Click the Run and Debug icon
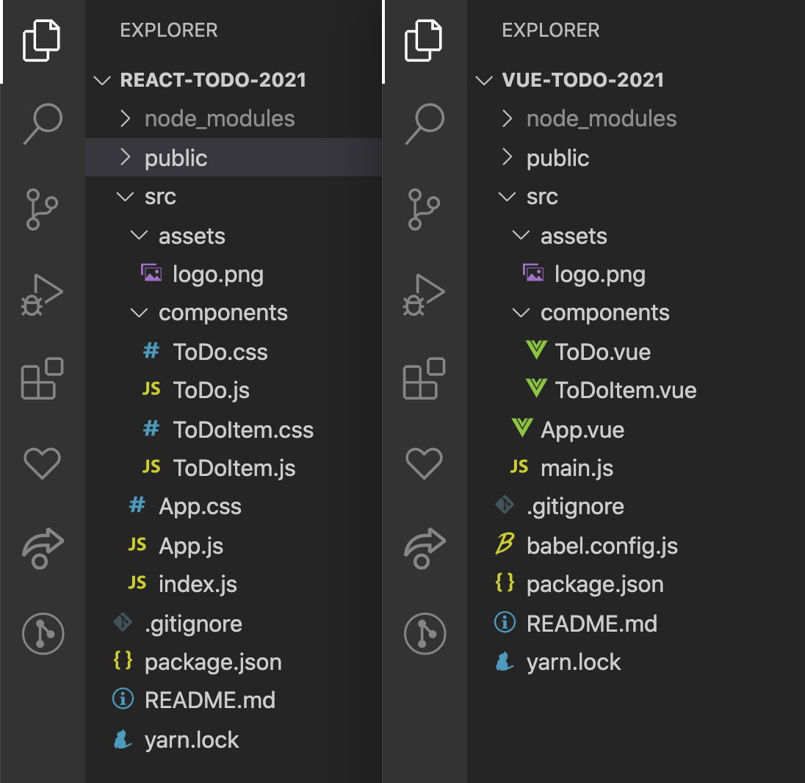This screenshot has width=805, height=783. (42, 294)
